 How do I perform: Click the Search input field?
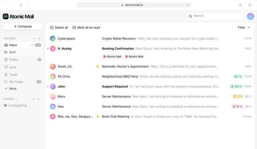[x=215, y=16]
